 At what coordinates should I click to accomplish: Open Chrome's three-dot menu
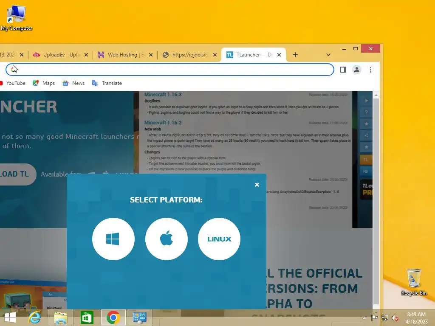370,70
